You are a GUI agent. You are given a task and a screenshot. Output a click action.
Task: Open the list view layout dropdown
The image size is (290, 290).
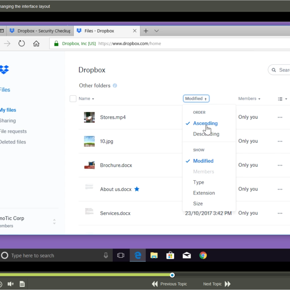[x=282, y=99]
